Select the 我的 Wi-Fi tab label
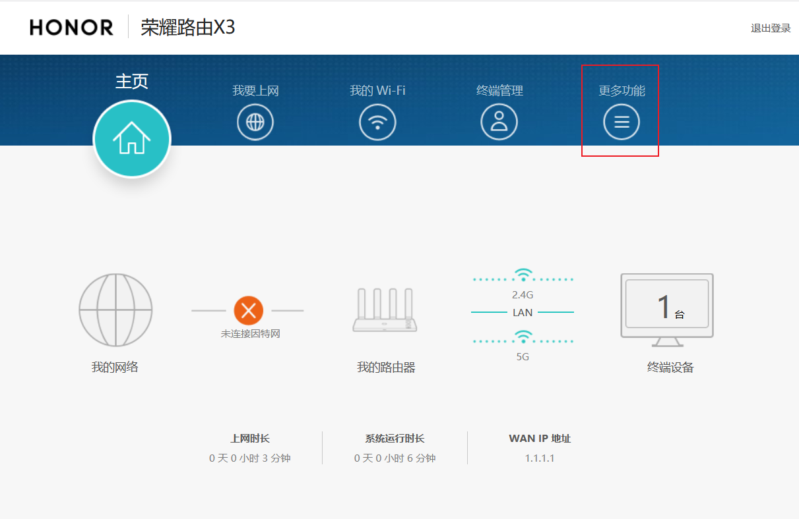The width and height of the screenshot is (799, 519). [x=377, y=91]
